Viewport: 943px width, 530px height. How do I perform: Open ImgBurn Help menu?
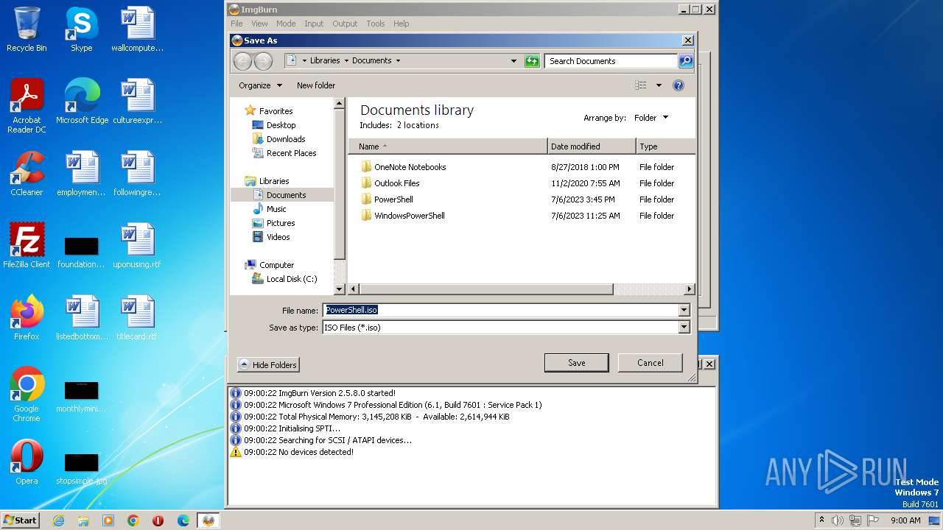pyautogui.click(x=401, y=24)
